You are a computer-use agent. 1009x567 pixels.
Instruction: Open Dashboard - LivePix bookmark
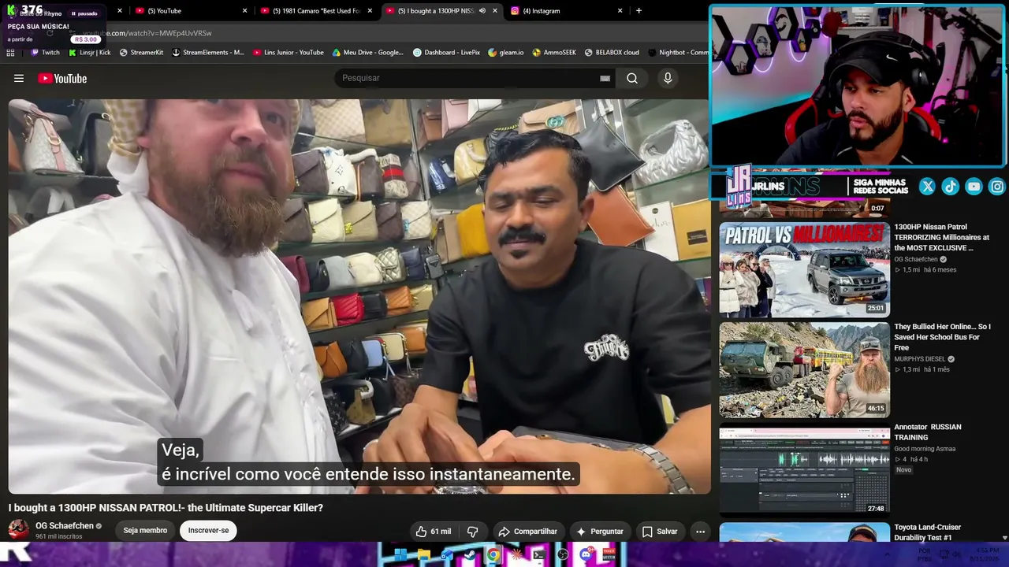pos(447,53)
